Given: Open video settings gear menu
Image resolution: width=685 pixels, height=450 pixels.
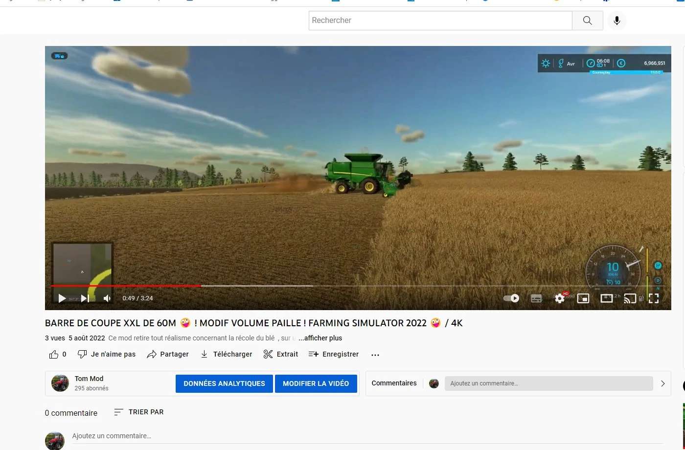Looking at the screenshot, I should (560, 298).
